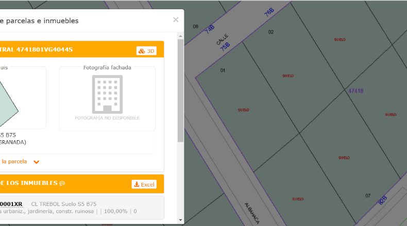
Task: Click the '100,00%' value in property row
Action: click(x=116, y=211)
